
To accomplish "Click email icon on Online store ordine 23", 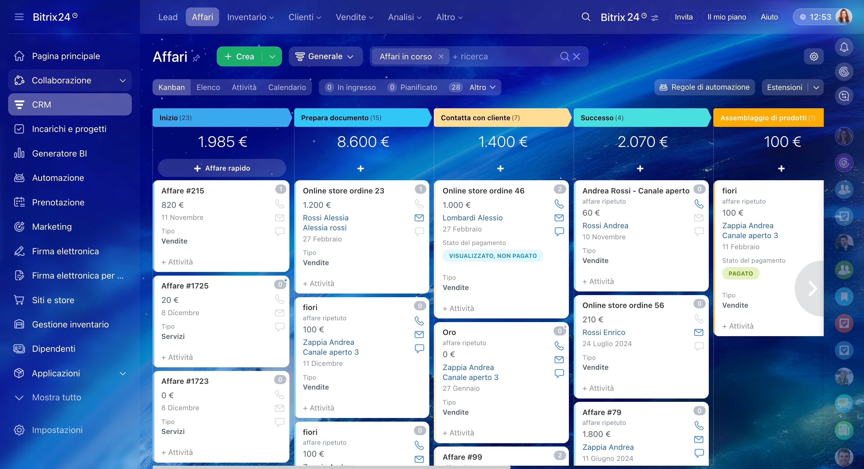I will click(x=419, y=218).
